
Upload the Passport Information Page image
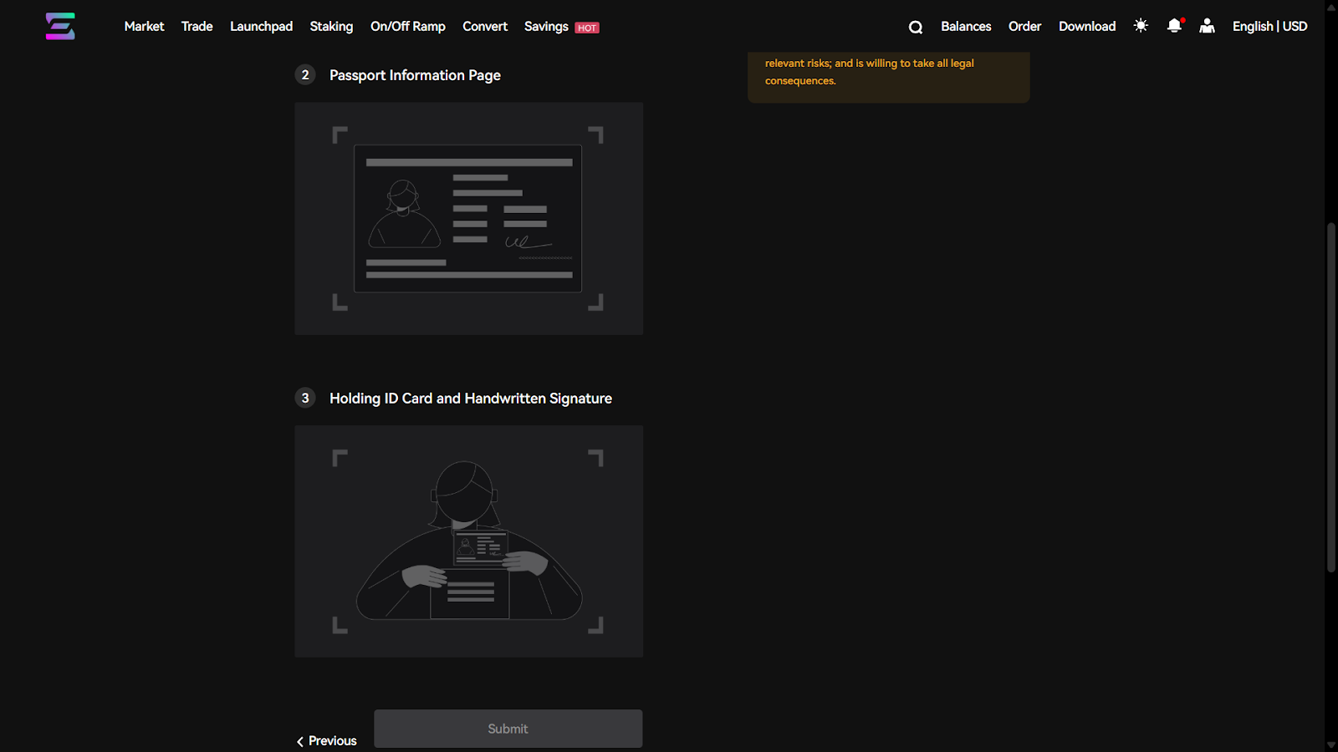pos(468,219)
